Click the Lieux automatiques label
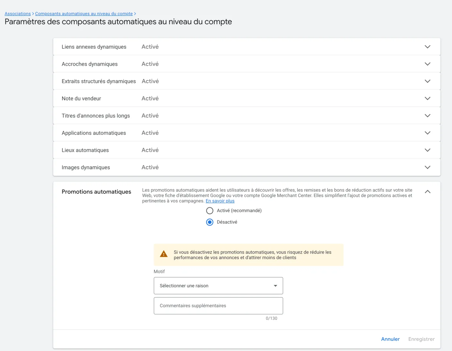The height and width of the screenshot is (351, 452). (x=85, y=150)
